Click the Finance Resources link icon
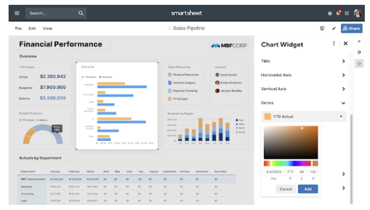Viewport: 370px width, 210px height. pos(170,75)
